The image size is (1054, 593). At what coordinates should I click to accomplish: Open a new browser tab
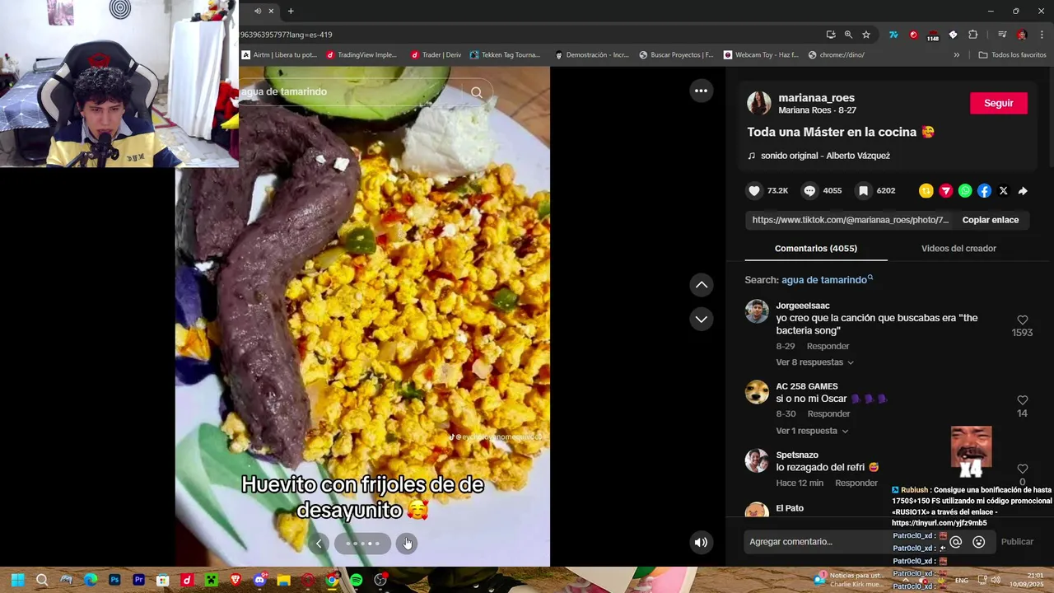tap(291, 11)
